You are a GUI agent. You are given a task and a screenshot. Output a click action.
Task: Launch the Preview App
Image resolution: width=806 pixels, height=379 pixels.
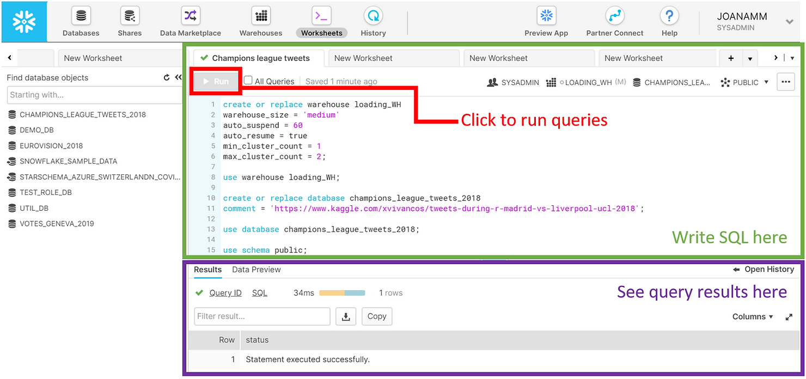546,22
